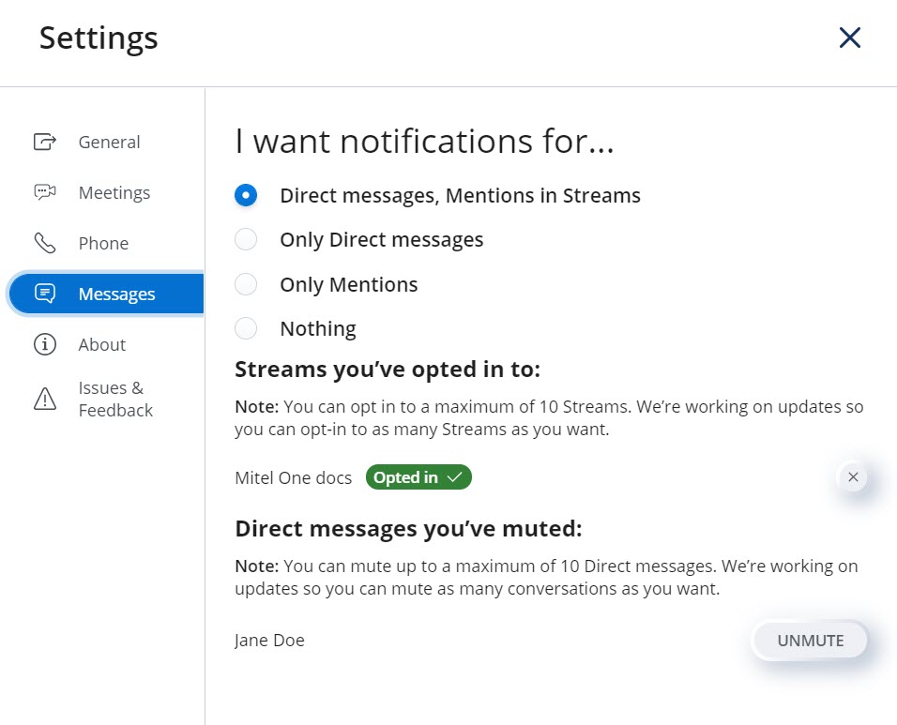Image resolution: width=897 pixels, height=725 pixels.
Task: Click the Phone handset icon in sidebar
Action: pyautogui.click(x=45, y=243)
